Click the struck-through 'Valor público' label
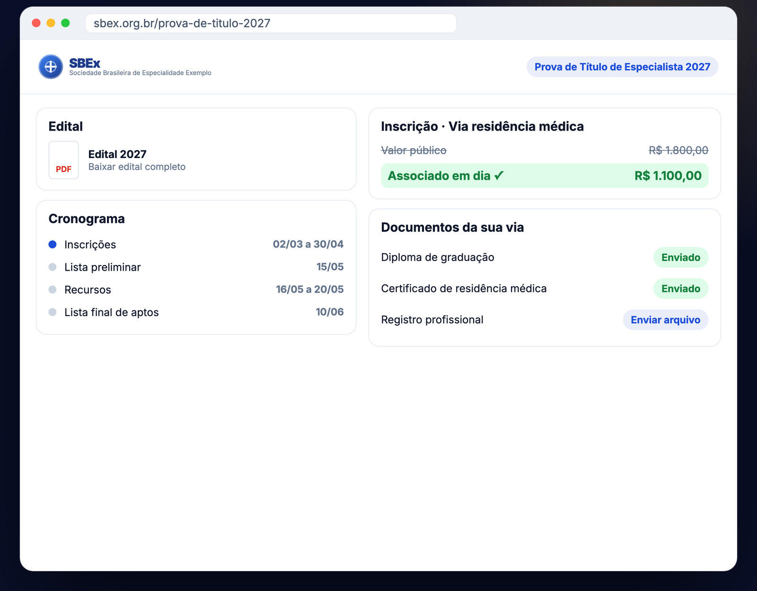 pos(414,150)
